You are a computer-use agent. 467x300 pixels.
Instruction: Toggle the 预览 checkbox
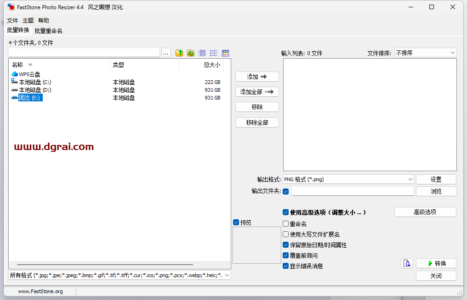point(236,222)
